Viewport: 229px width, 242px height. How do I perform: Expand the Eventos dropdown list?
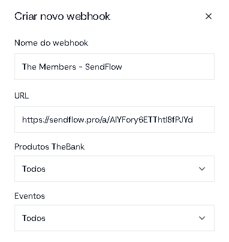point(115,218)
